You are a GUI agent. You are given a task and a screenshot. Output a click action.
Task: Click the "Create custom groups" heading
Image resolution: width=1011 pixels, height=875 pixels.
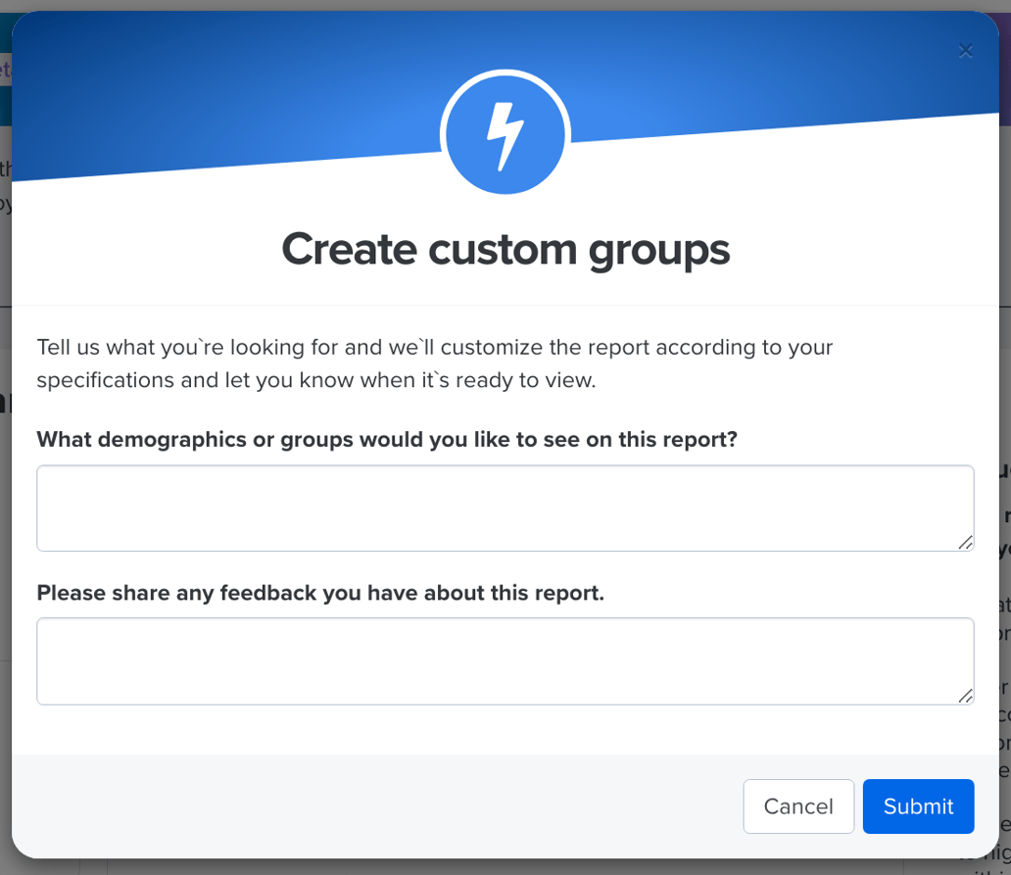pos(505,249)
